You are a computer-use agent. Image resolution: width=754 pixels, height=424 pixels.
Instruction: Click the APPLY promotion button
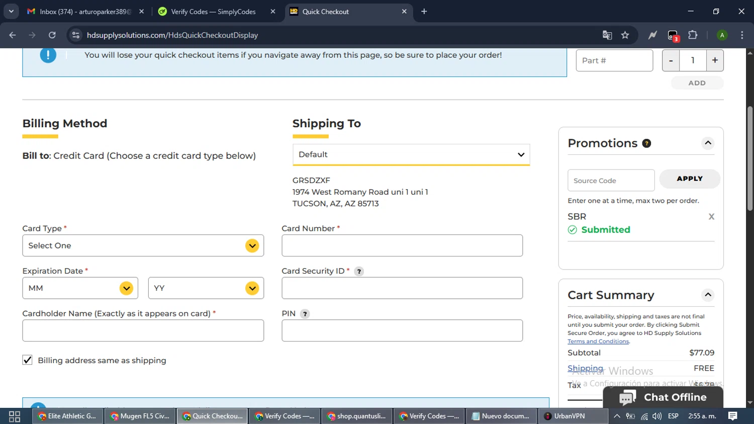[x=690, y=179]
